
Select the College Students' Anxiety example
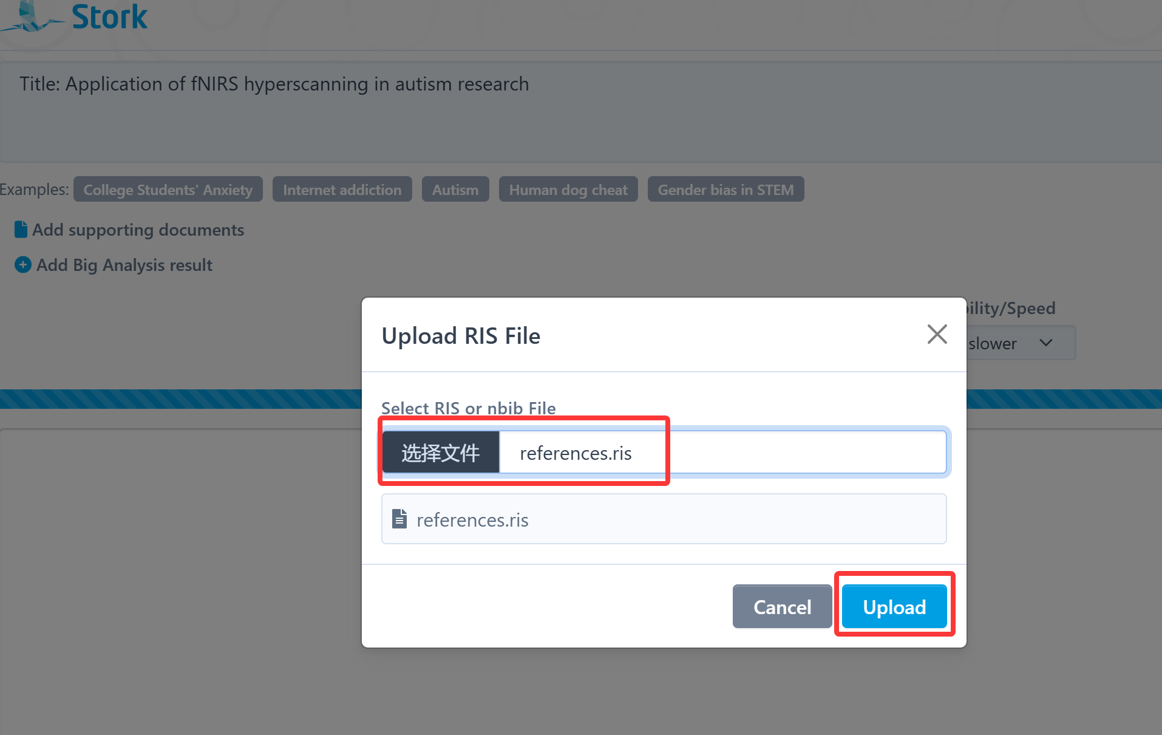[x=168, y=190]
